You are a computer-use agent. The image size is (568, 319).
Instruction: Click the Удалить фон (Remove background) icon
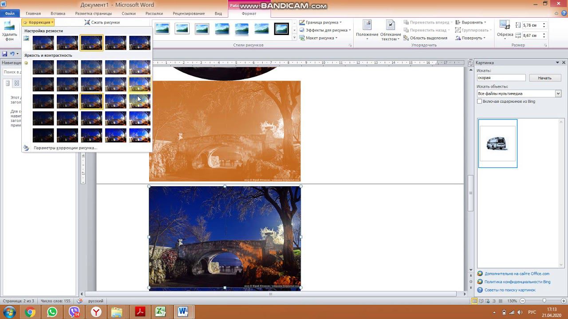[x=9, y=31]
